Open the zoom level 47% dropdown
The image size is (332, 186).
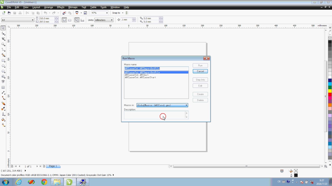click(x=107, y=13)
